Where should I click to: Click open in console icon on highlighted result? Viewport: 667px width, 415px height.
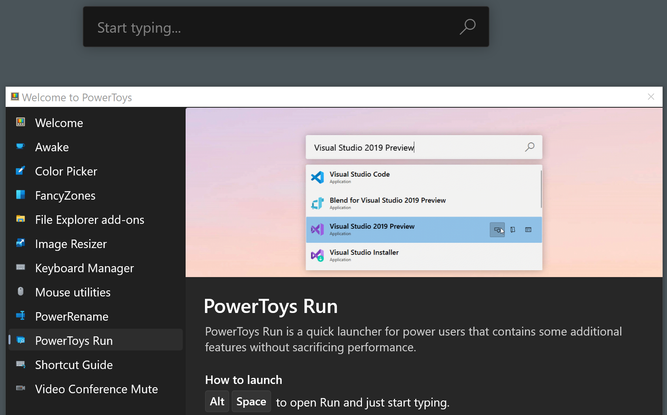tap(528, 229)
